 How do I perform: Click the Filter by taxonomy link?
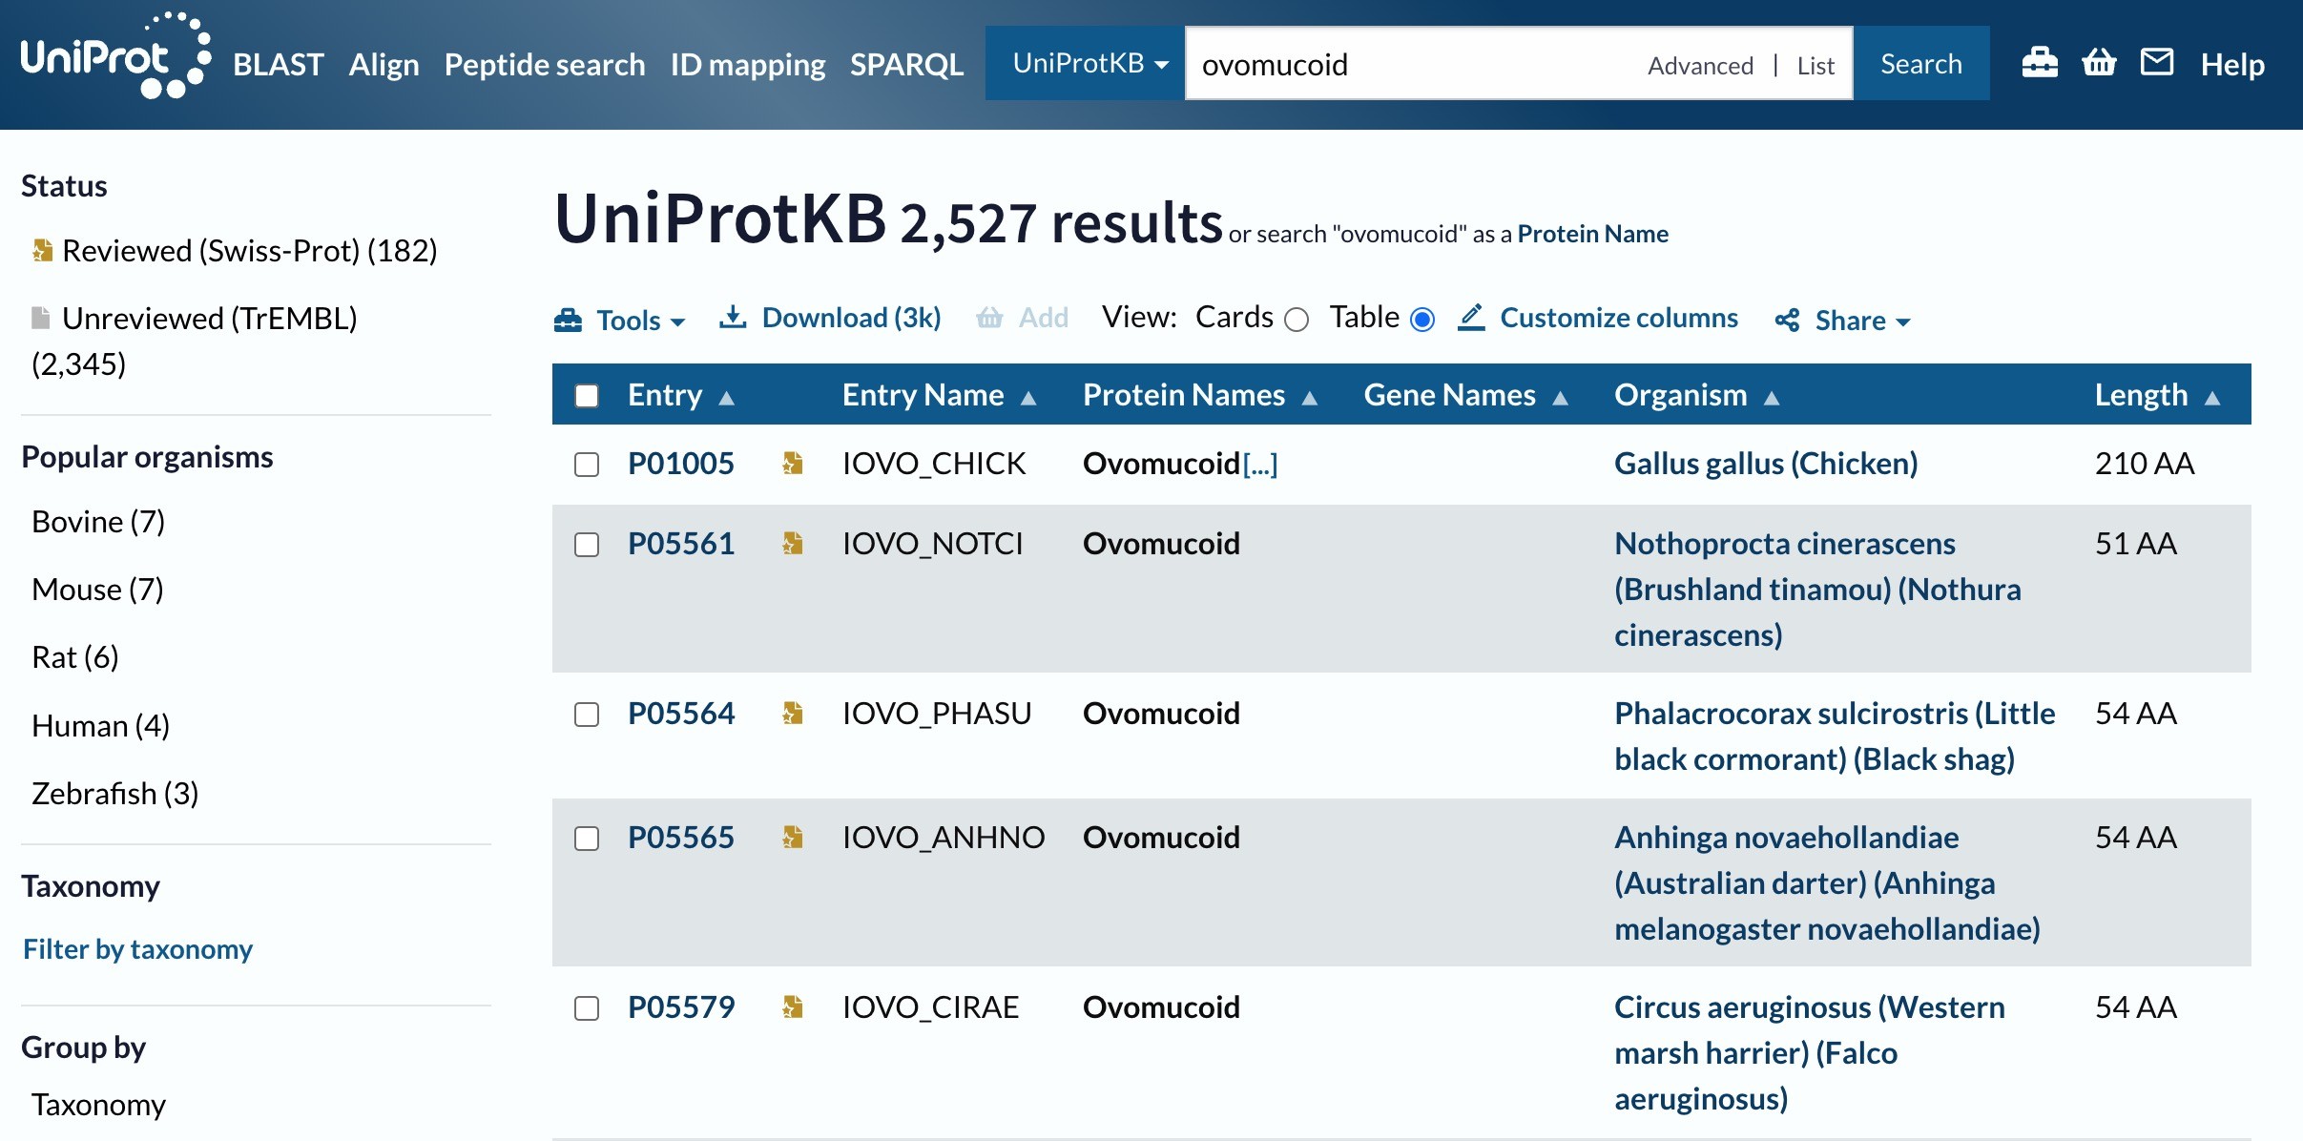click(137, 949)
